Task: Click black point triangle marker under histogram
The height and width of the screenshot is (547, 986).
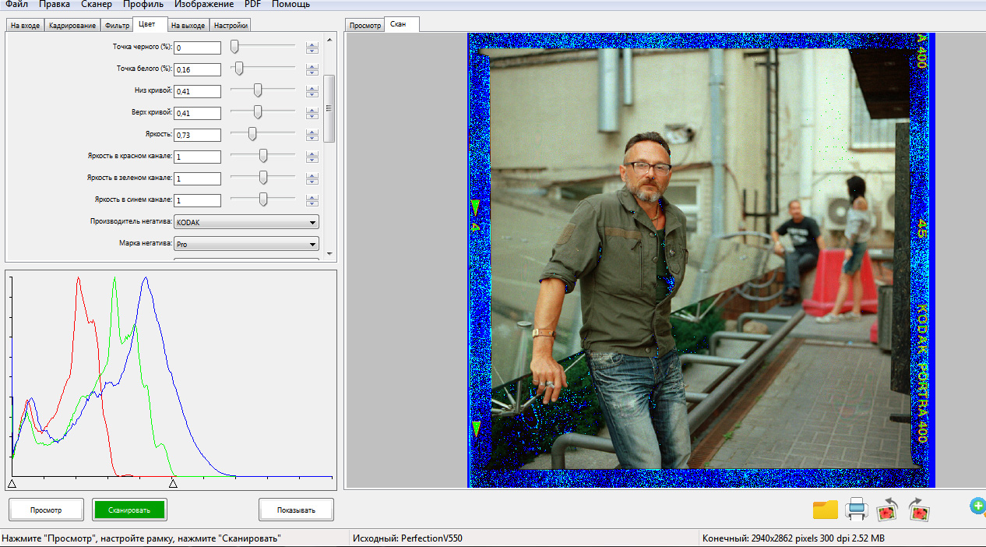Action: pyautogui.click(x=12, y=484)
